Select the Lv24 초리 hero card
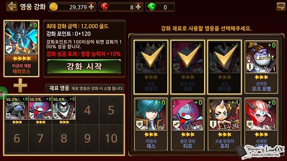 [x=224, y=124]
